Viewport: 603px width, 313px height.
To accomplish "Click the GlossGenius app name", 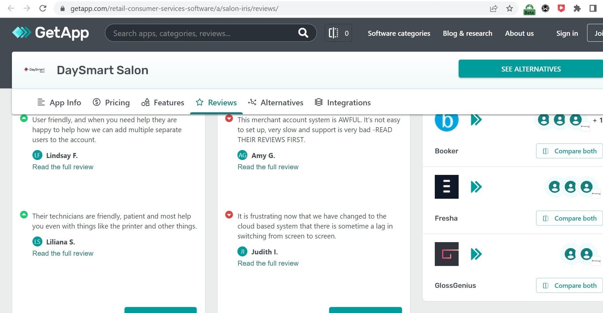I will [x=455, y=286].
